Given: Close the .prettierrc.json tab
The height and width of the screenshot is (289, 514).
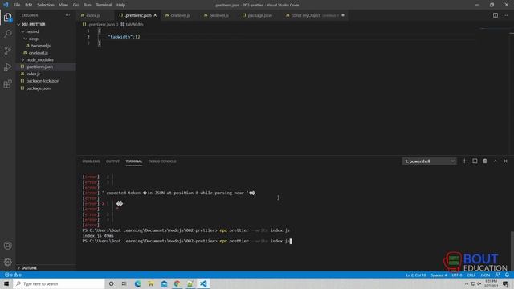Looking at the screenshot, I should pyautogui.click(x=155, y=15).
